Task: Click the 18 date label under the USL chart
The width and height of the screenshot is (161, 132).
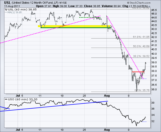Action: tap(62, 96)
